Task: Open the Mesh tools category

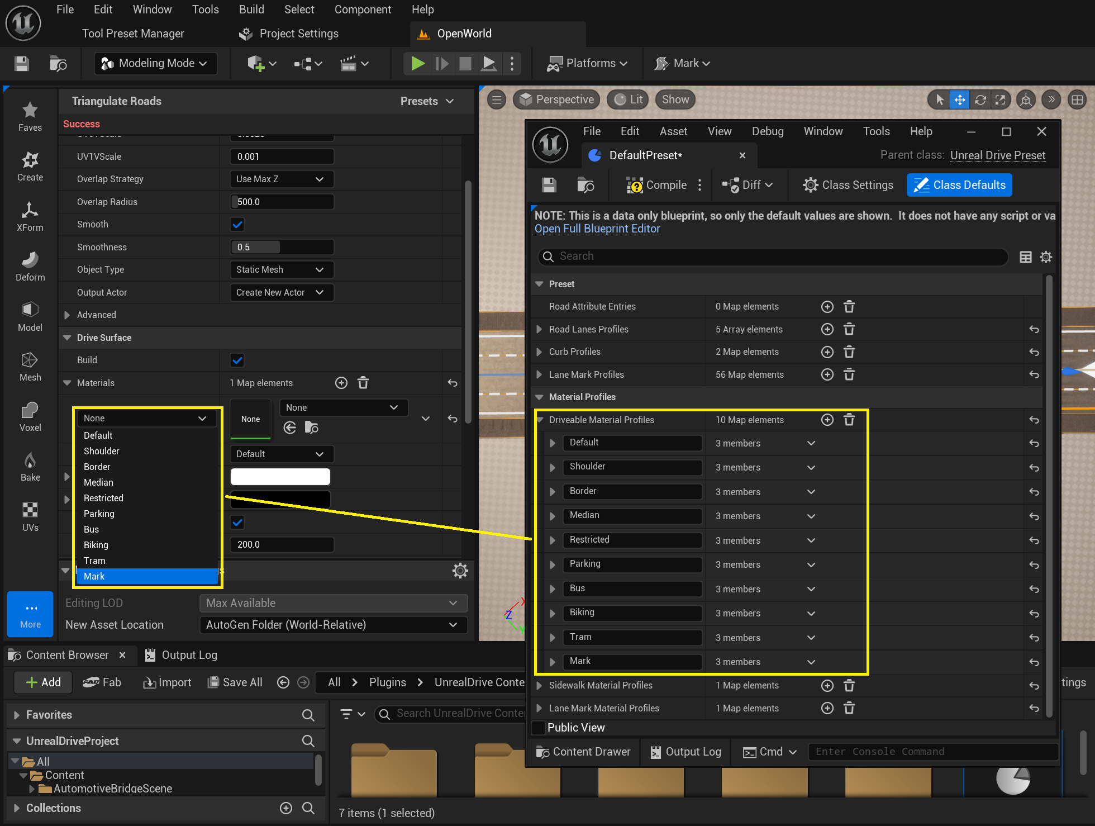Action: [30, 367]
